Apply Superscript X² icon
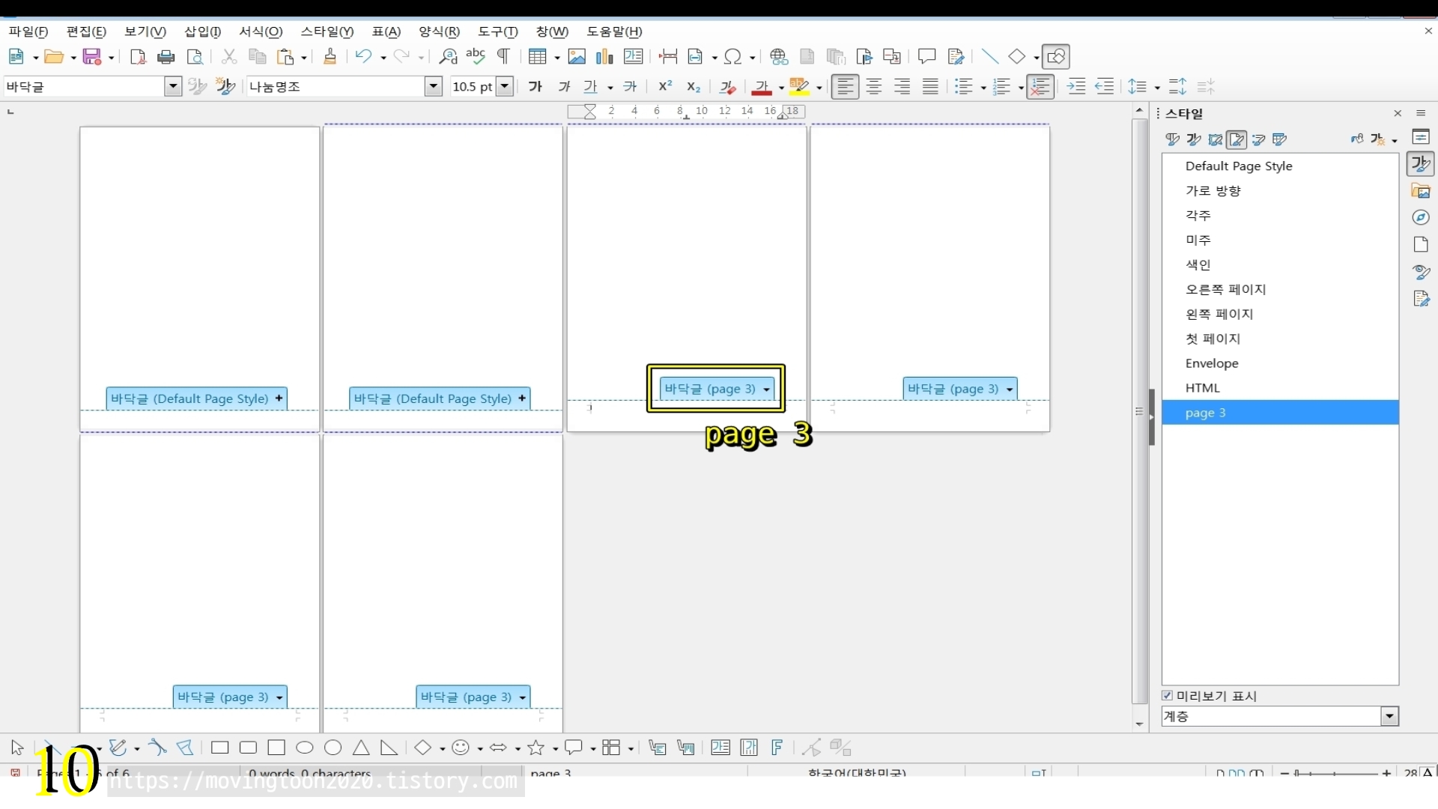Viewport: 1438px width, 809px height. point(665,87)
